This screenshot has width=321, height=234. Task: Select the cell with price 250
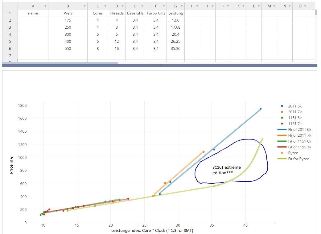pos(68,27)
